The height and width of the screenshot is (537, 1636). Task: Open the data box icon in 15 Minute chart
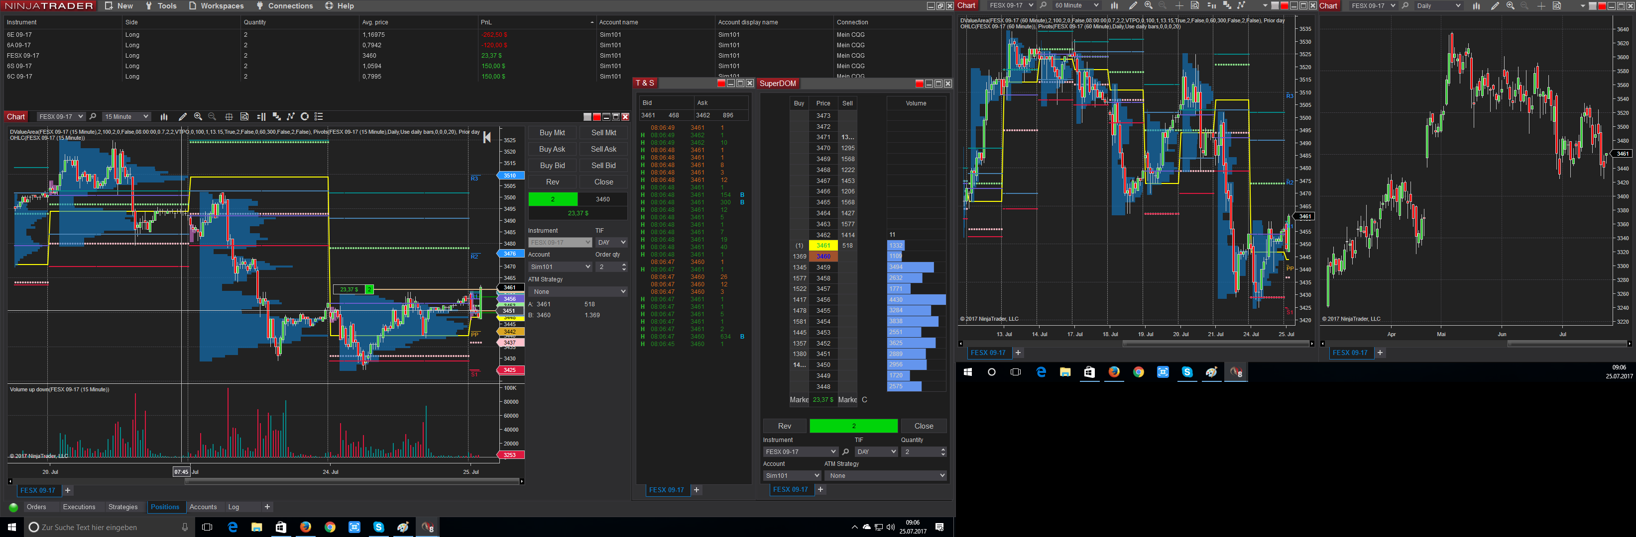pos(244,117)
